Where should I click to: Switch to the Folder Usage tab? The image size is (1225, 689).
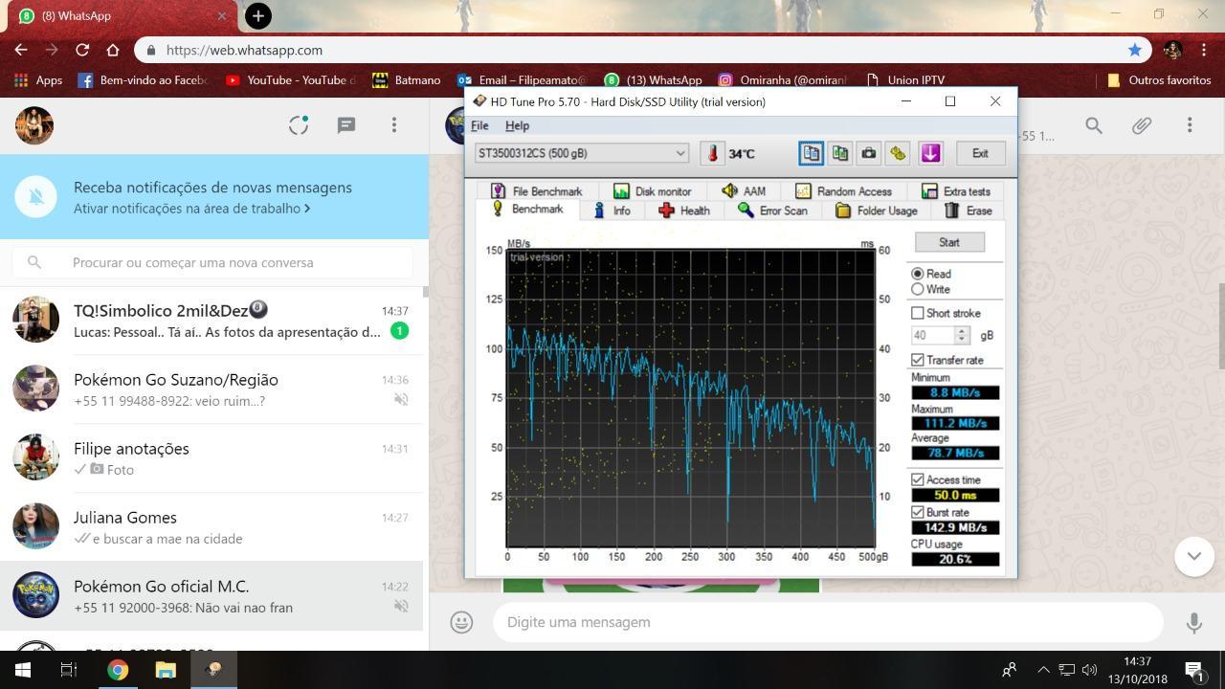pos(876,211)
